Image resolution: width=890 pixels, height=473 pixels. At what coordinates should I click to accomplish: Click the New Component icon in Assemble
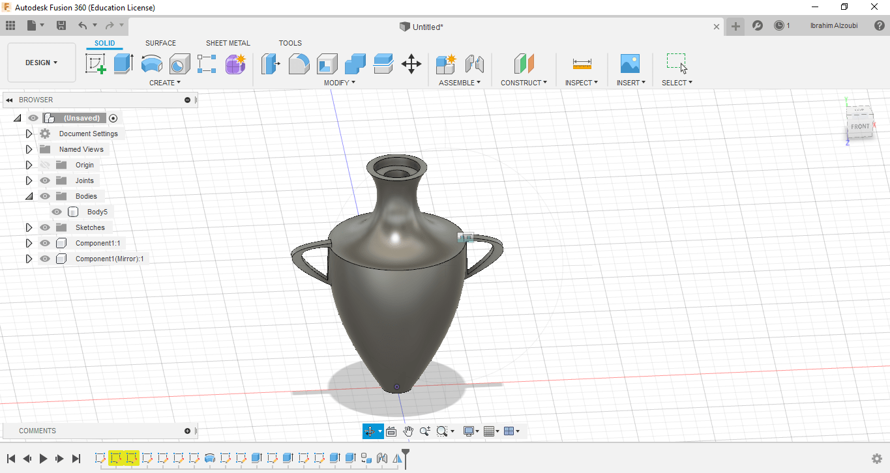coord(447,64)
